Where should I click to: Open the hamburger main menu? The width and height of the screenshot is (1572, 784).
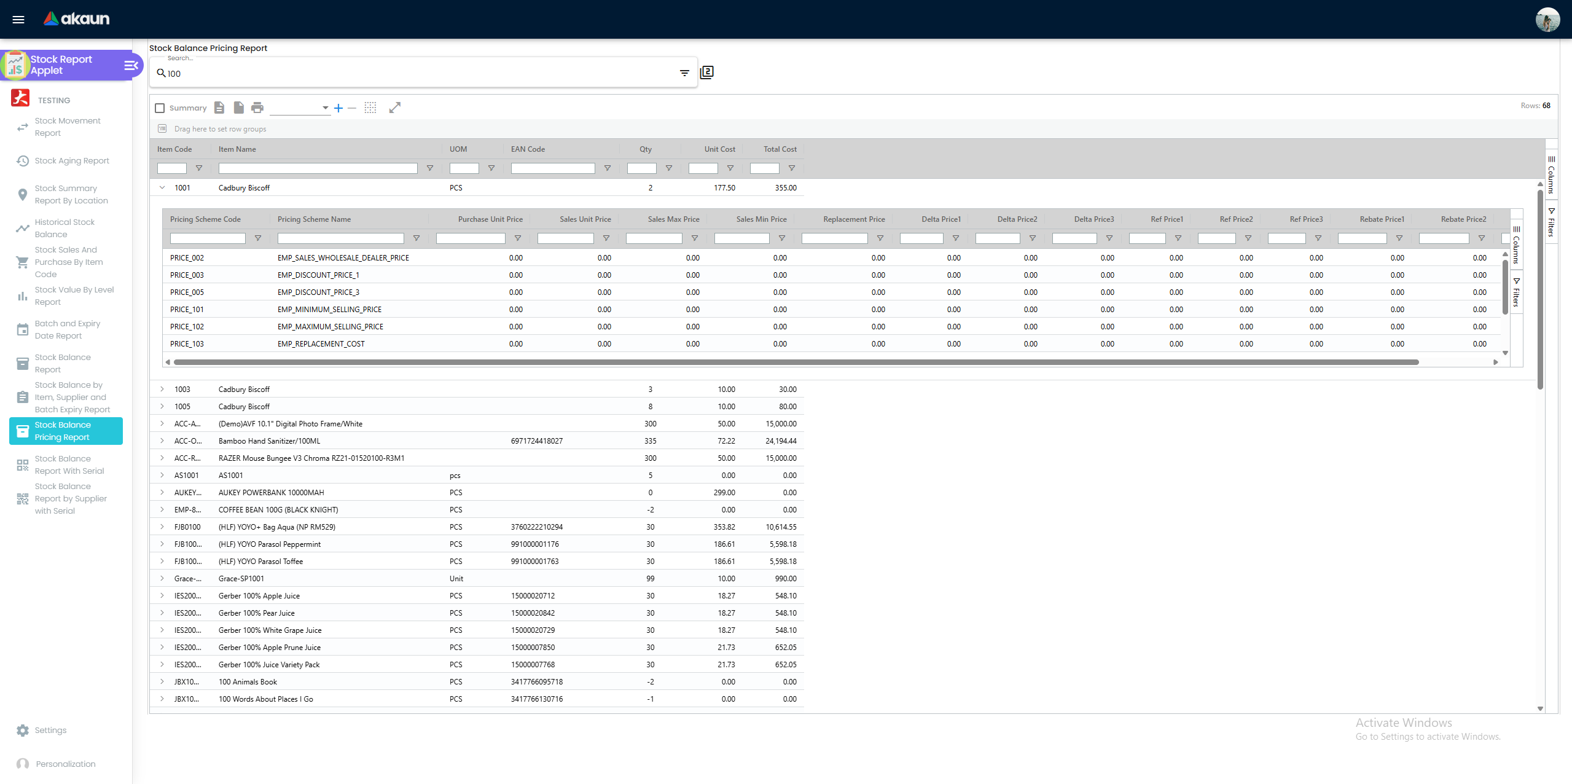18,20
